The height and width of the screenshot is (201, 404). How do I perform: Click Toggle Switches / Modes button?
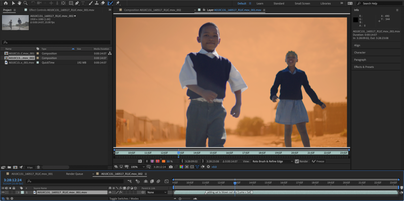[123, 199]
